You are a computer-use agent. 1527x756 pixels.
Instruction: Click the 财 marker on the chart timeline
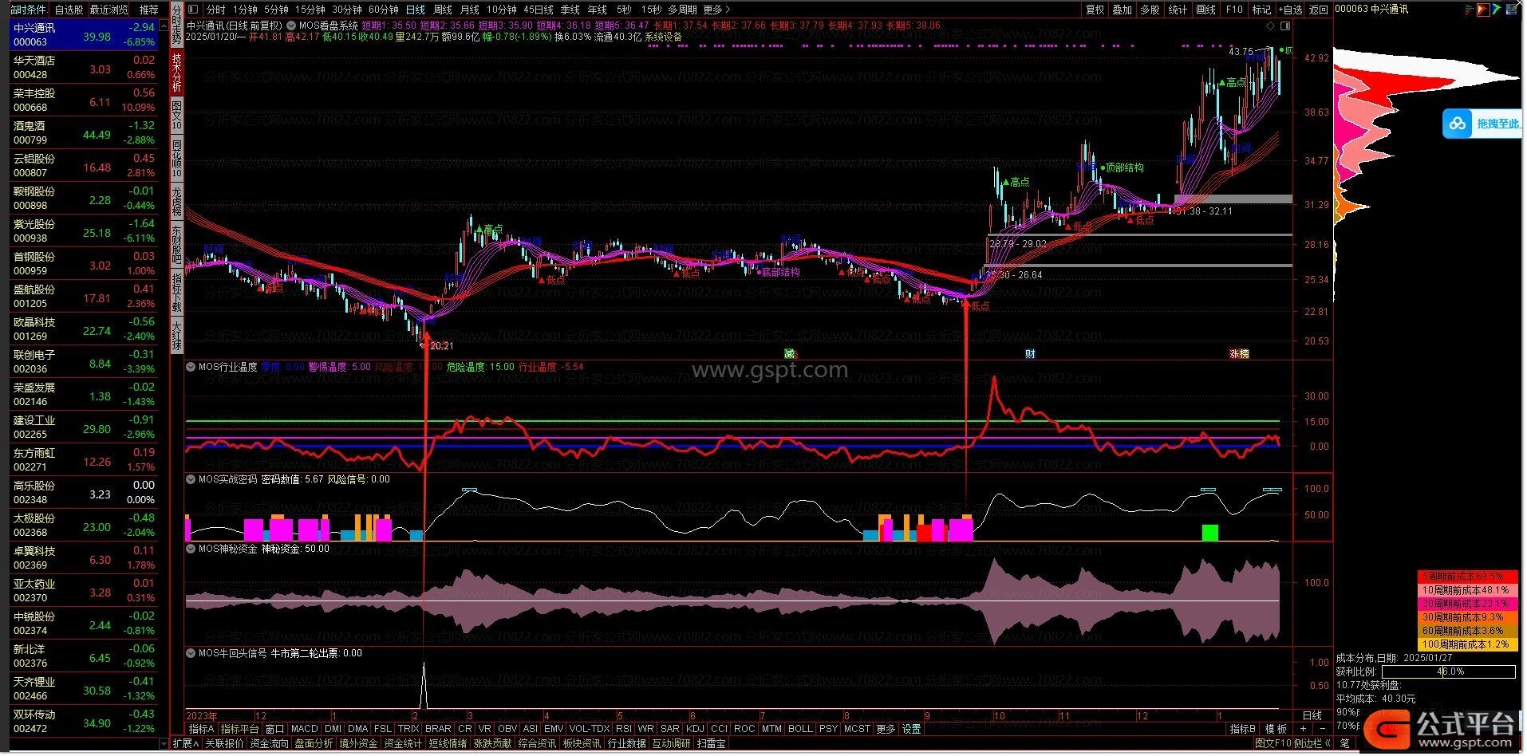click(1030, 353)
